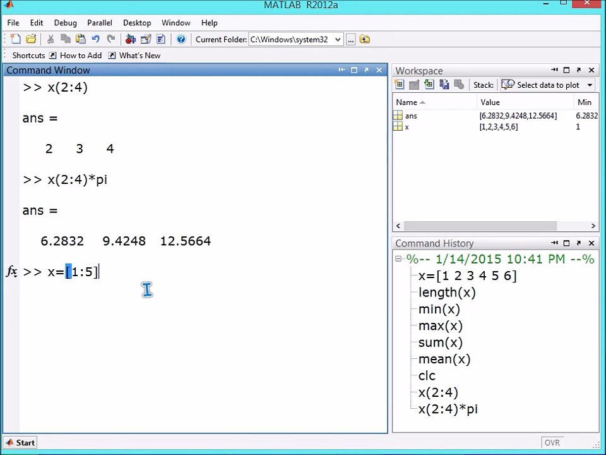Select the x variable in Workspace
This screenshot has width=606, height=455.
pos(407,126)
